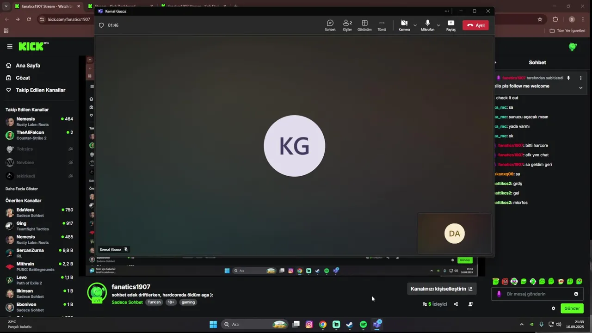Image resolution: width=592 pixels, height=333 pixels.
Task: Open Sohbet chat in the Teams call
Action: point(330,25)
